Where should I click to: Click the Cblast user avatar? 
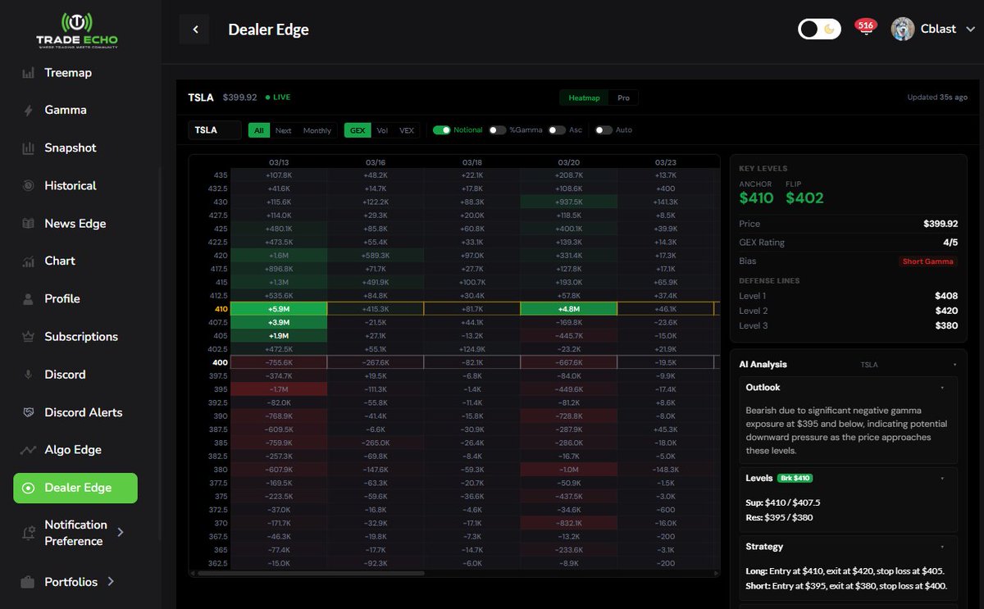click(x=903, y=29)
